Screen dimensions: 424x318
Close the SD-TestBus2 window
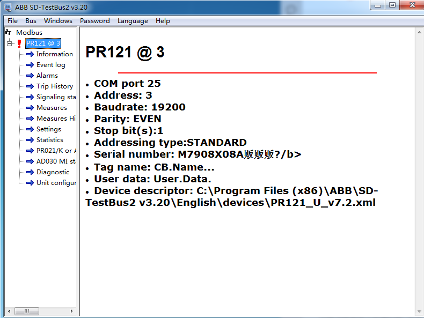point(412,5)
